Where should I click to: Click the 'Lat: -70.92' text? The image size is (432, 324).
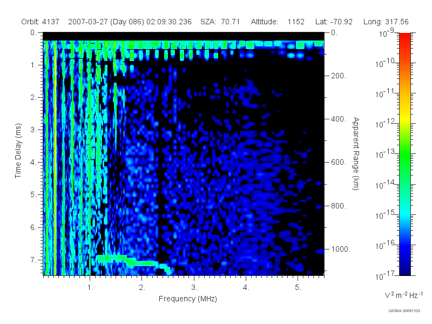[x=334, y=22]
